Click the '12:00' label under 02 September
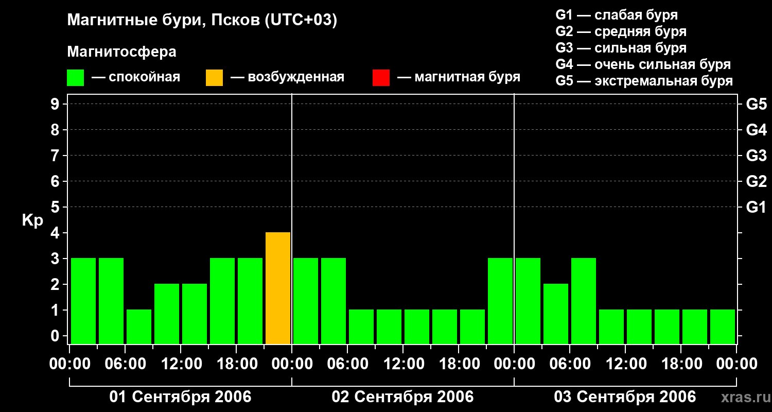 pos(403,364)
